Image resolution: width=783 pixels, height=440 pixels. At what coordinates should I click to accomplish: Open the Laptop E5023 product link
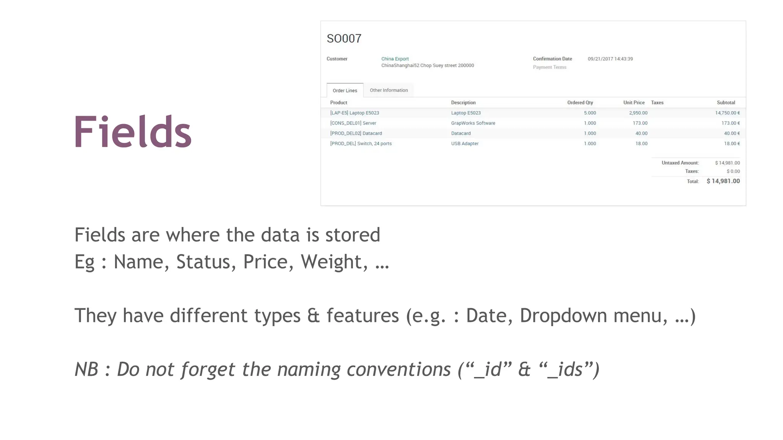(x=354, y=113)
